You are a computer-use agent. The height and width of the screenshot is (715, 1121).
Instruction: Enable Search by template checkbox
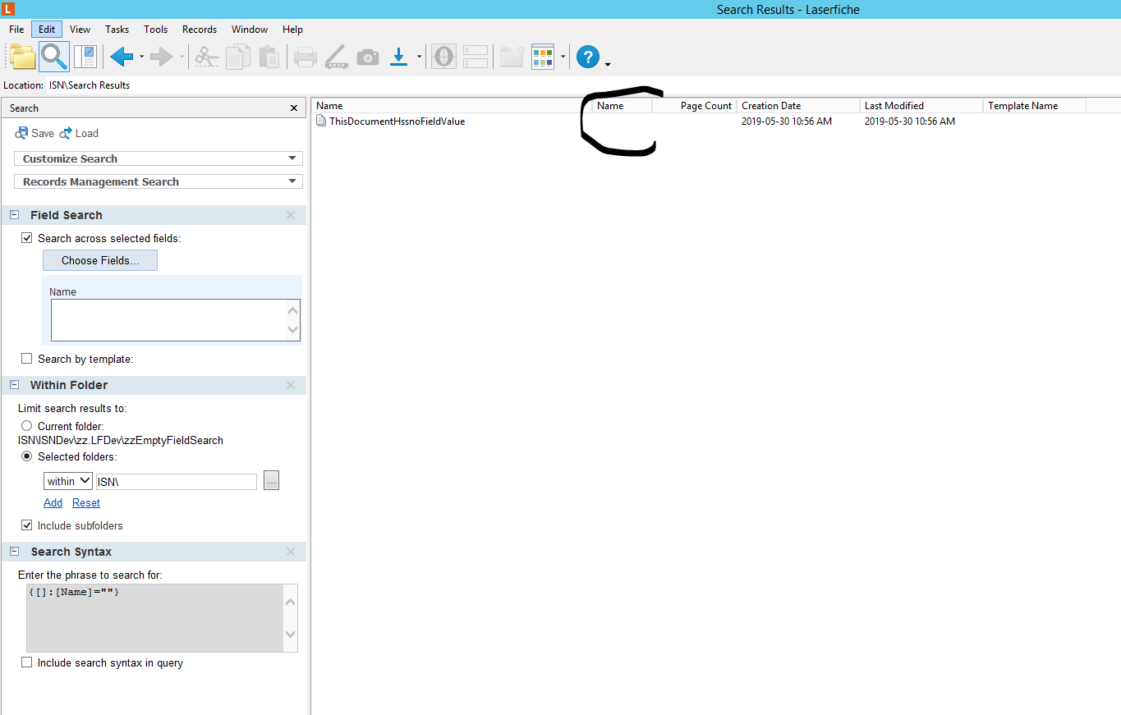[x=27, y=359]
